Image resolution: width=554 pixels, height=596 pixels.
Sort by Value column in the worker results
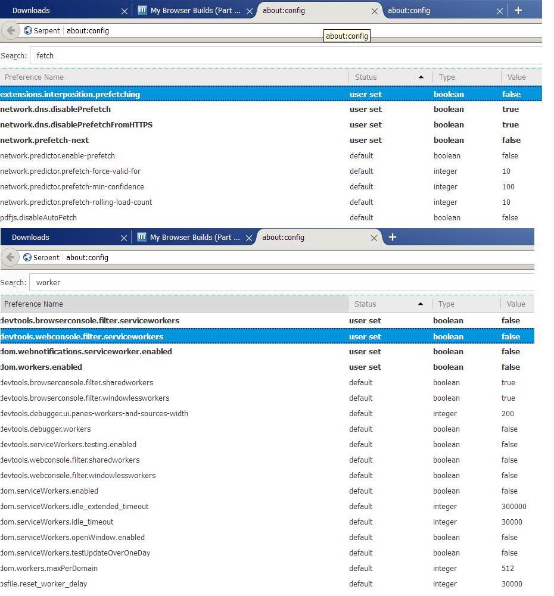coord(518,304)
